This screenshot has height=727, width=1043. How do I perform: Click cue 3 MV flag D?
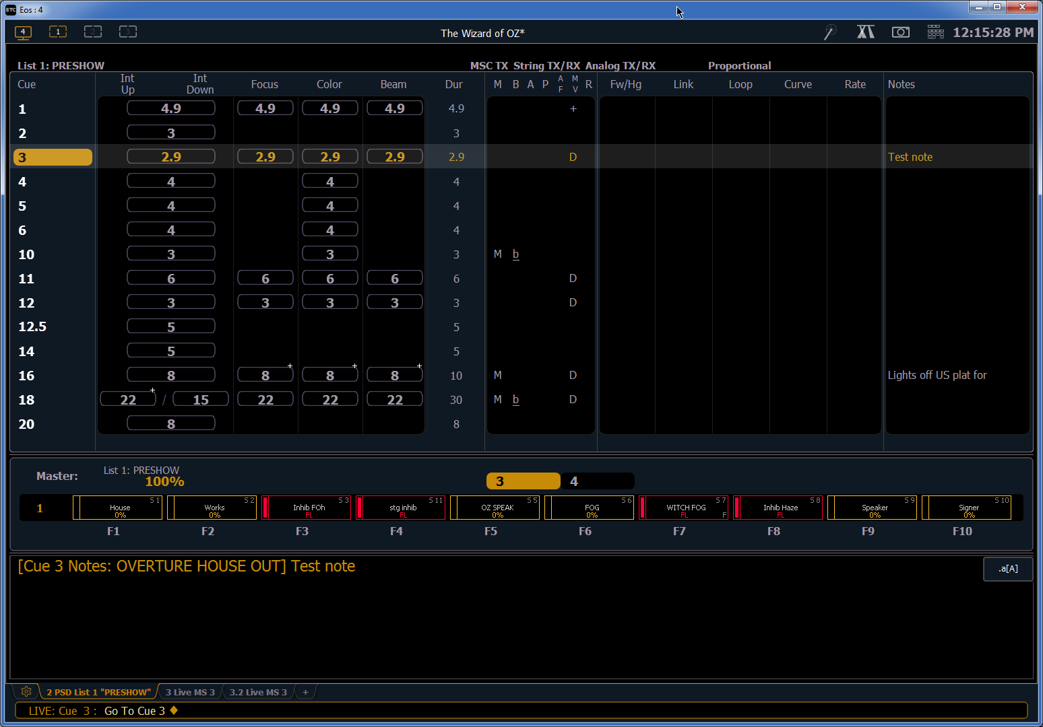tap(573, 157)
